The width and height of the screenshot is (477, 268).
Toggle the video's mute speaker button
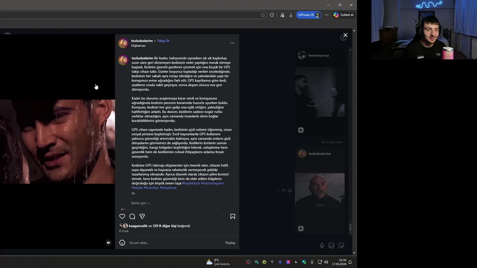[x=108, y=243]
